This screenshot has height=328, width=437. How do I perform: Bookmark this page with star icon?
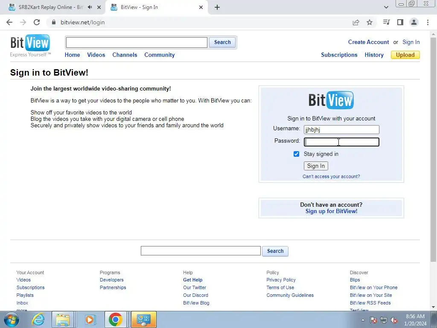(370, 22)
